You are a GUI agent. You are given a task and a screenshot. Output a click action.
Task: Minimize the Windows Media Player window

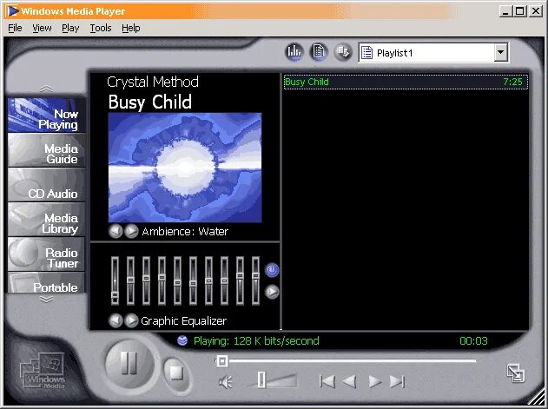(505, 11)
